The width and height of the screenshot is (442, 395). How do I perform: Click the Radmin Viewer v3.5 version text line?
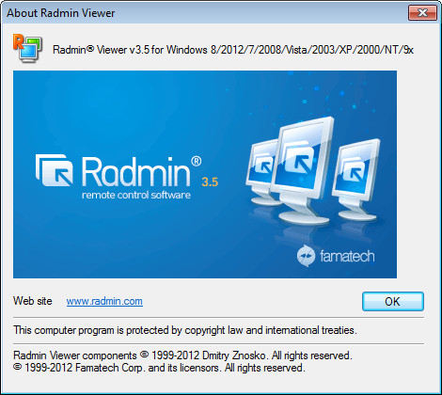(x=233, y=50)
